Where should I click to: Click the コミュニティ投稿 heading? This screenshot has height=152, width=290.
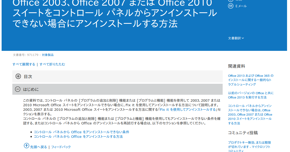pos(243,133)
